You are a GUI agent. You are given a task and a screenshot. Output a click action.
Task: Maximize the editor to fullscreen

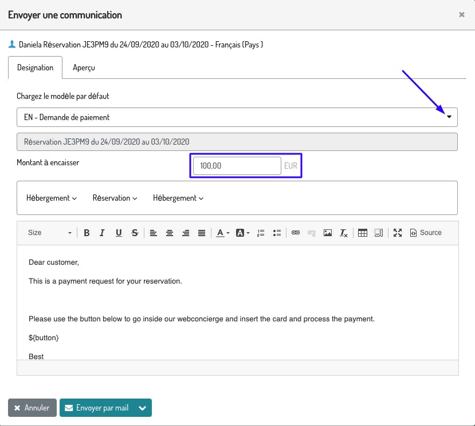click(398, 233)
